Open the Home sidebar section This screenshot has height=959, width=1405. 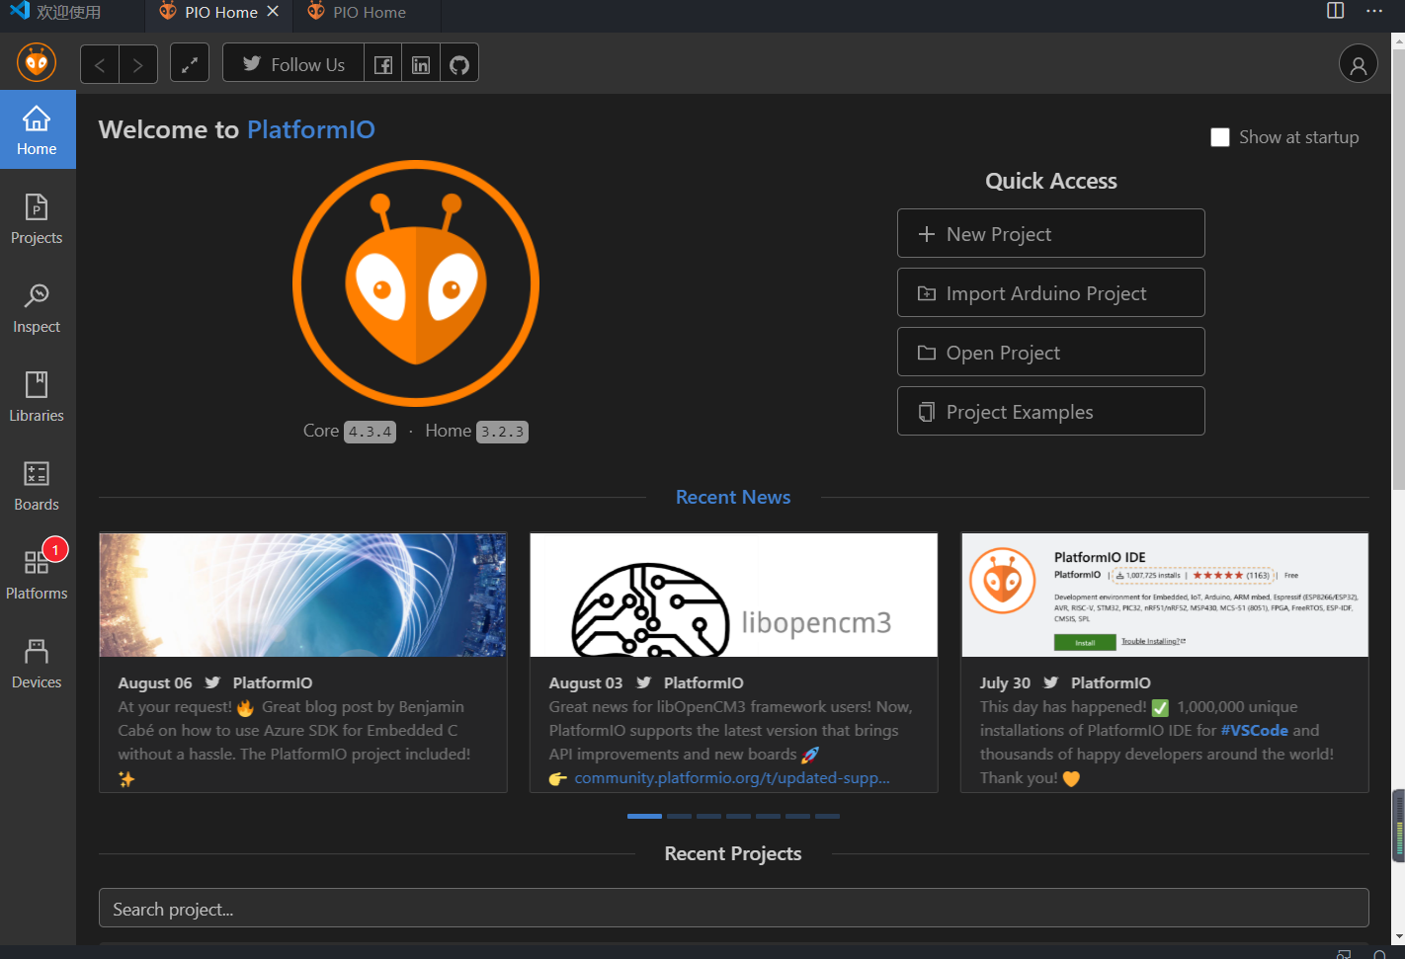pos(37,129)
